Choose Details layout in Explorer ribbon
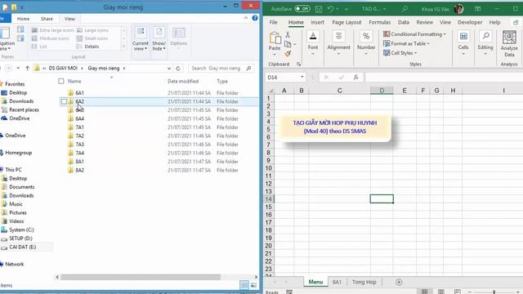The image size is (523, 294). [87, 47]
